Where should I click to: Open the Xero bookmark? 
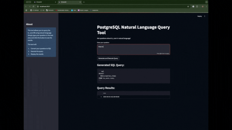coord(73,10)
